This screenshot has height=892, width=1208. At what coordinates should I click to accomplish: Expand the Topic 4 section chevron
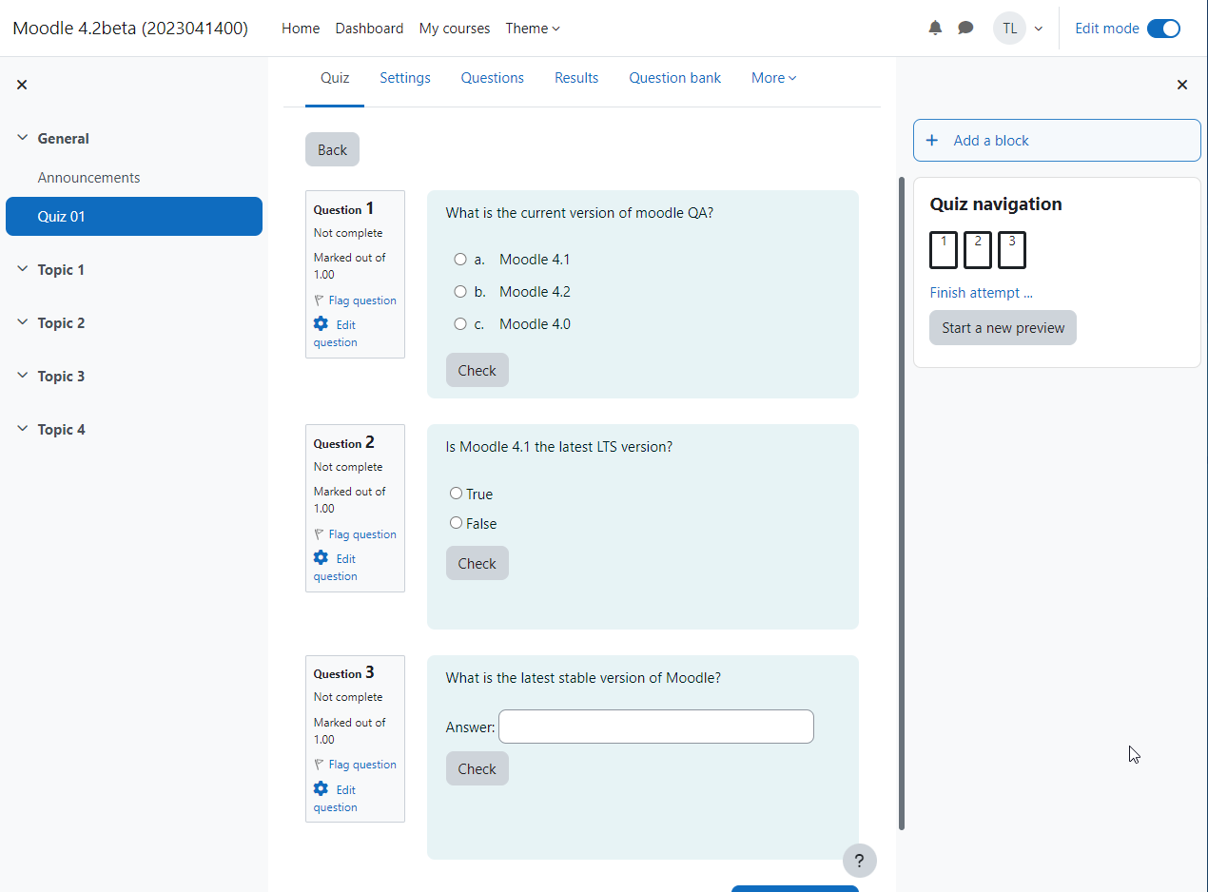(23, 430)
